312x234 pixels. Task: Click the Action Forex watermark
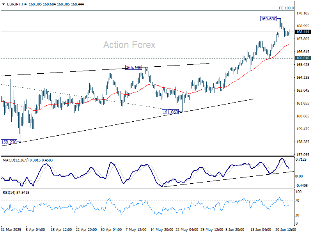[x=129, y=45]
